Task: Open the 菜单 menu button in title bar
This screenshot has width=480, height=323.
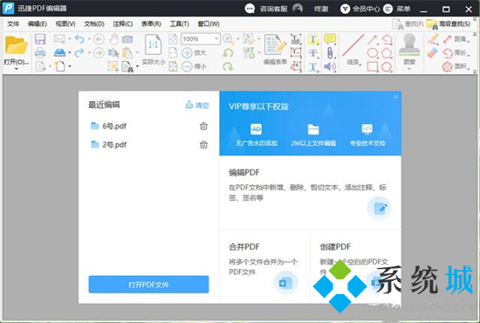Action: (x=397, y=9)
